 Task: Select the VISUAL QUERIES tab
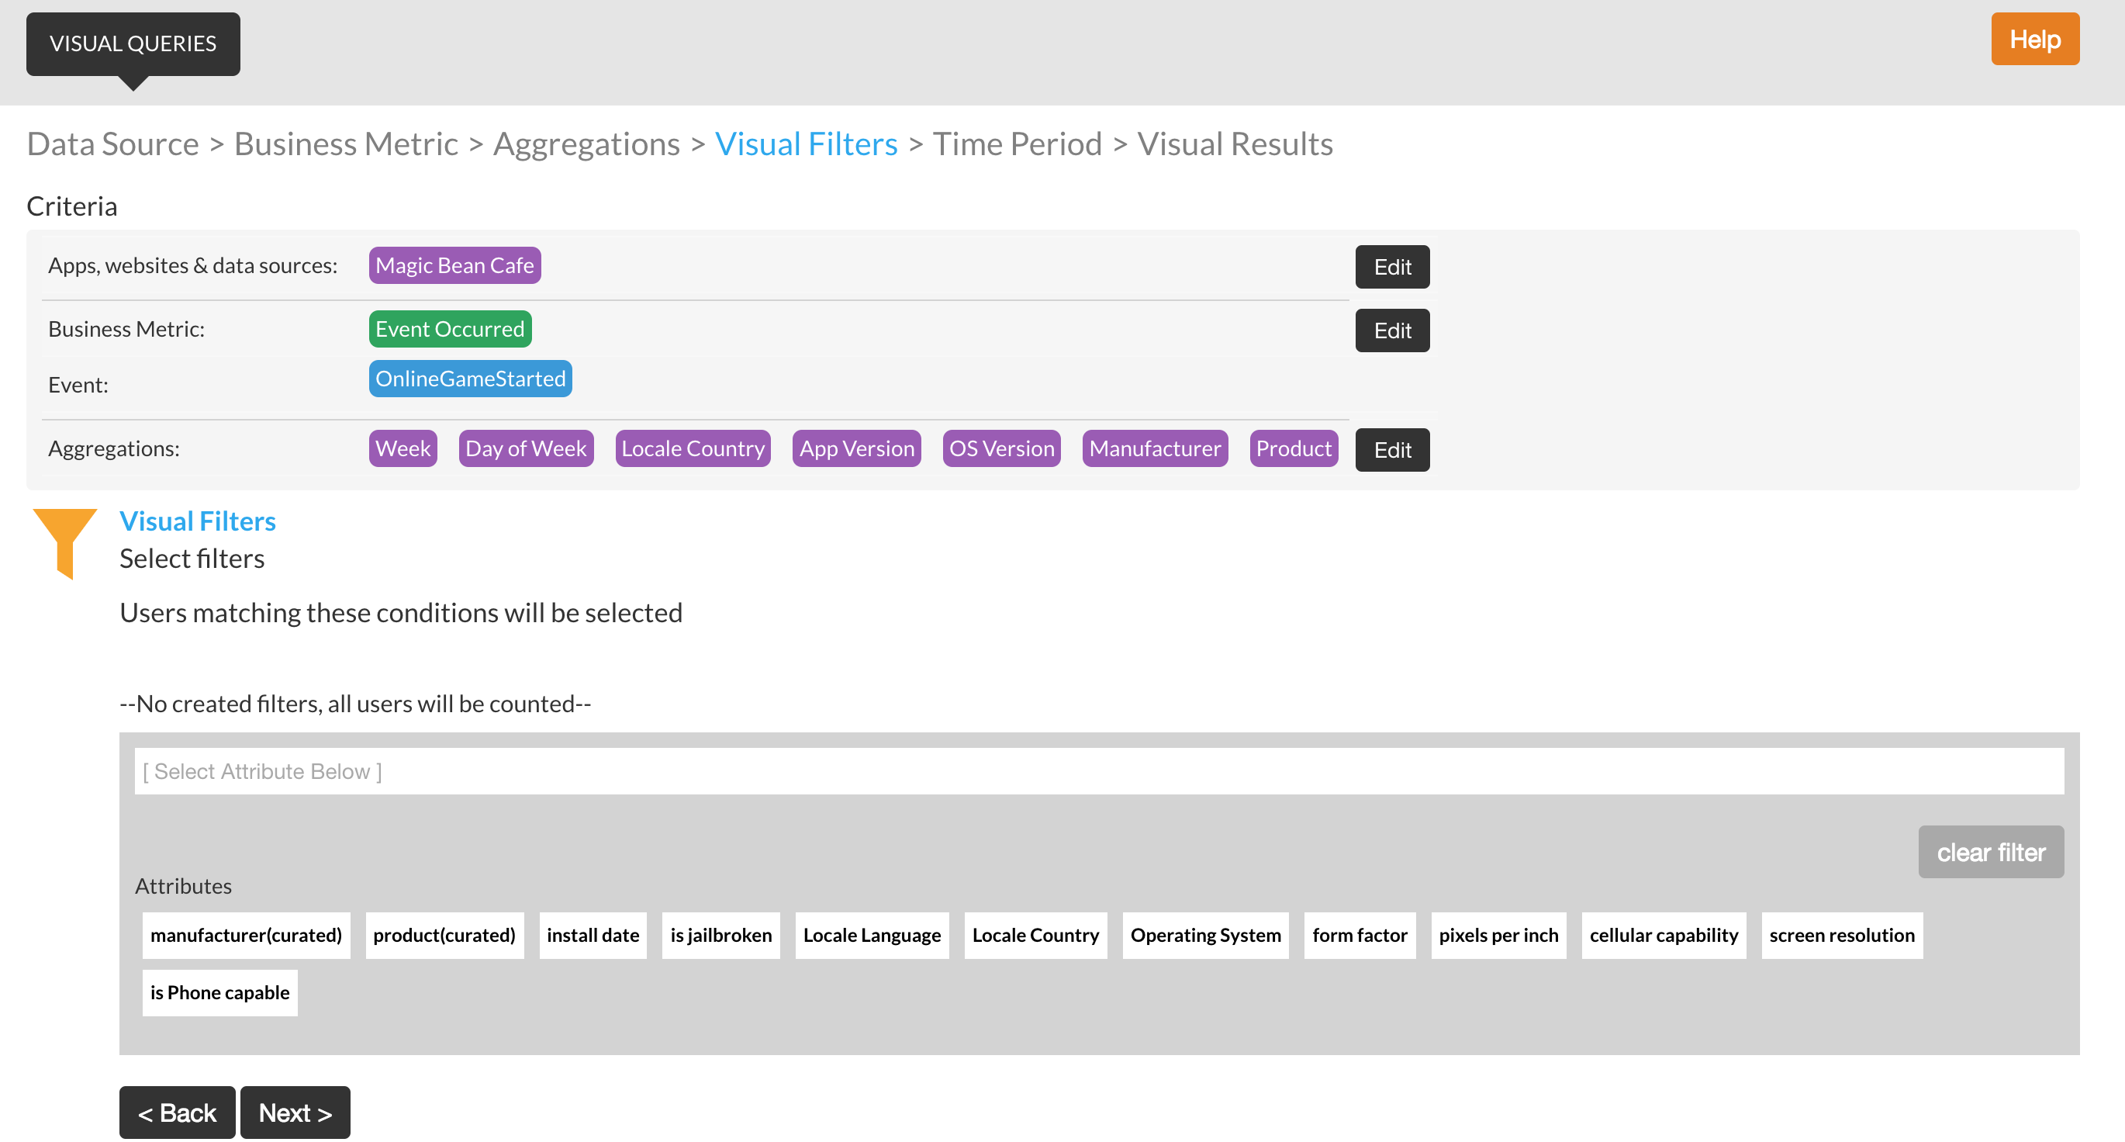133,43
